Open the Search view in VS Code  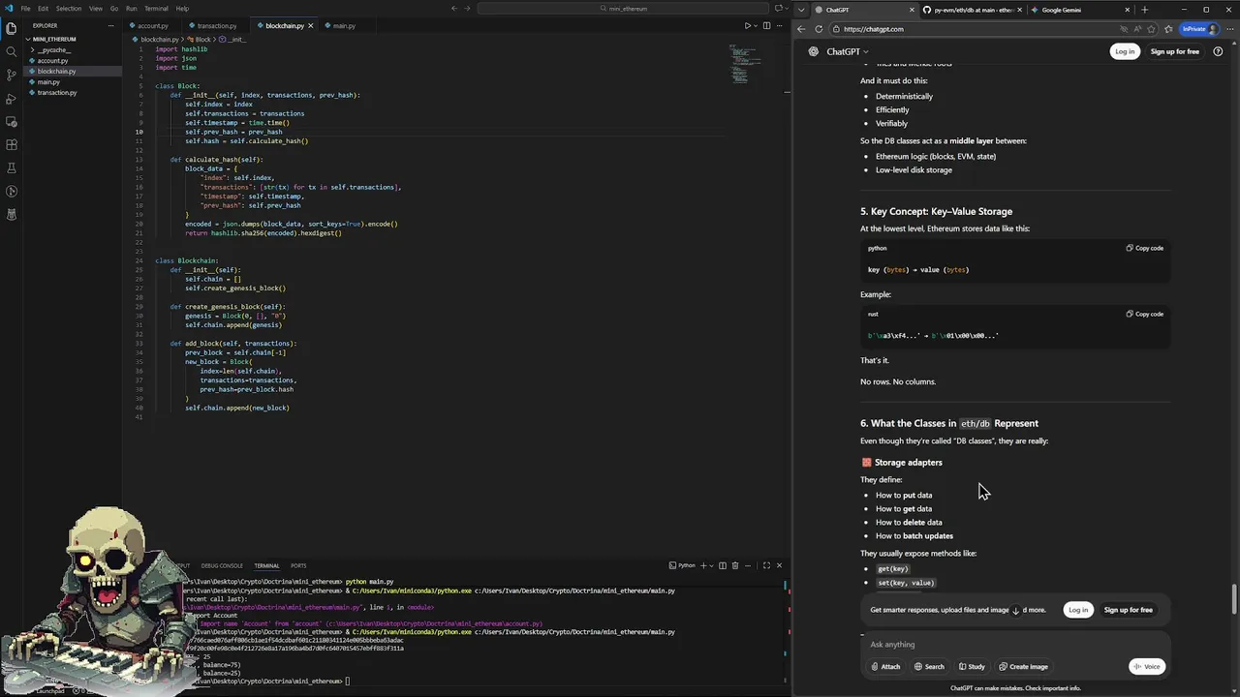pos(12,52)
